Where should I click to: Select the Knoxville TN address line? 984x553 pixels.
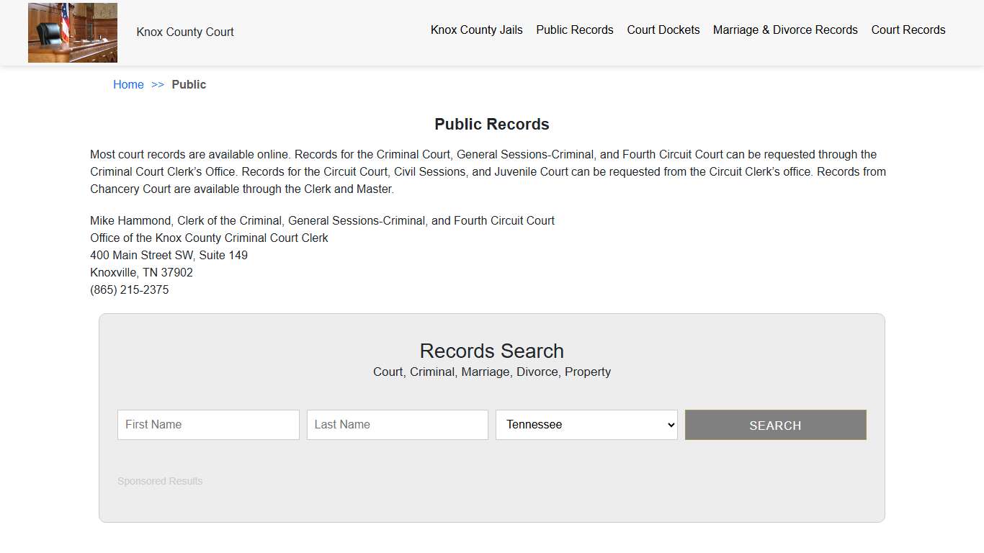pos(141,272)
